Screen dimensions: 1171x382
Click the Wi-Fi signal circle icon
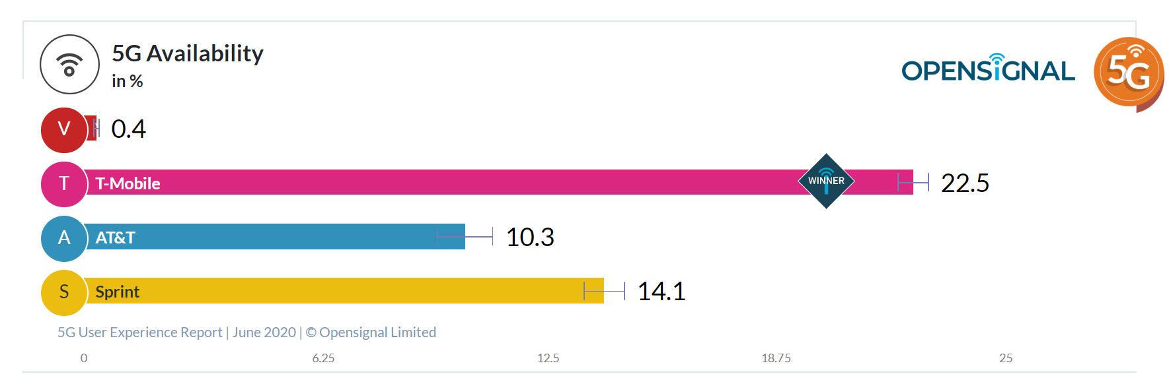[69, 65]
